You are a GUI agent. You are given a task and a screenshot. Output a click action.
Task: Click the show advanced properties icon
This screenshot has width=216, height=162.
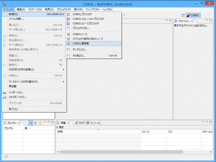point(36,123)
